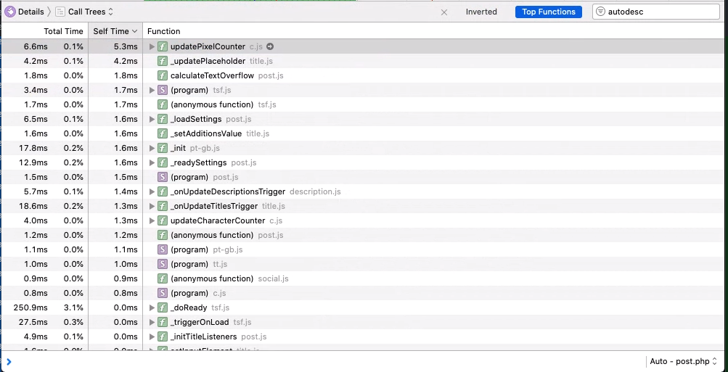728x372 pixels.
Task: Click script icon of (program) post.js
Action: pos(162,177)
